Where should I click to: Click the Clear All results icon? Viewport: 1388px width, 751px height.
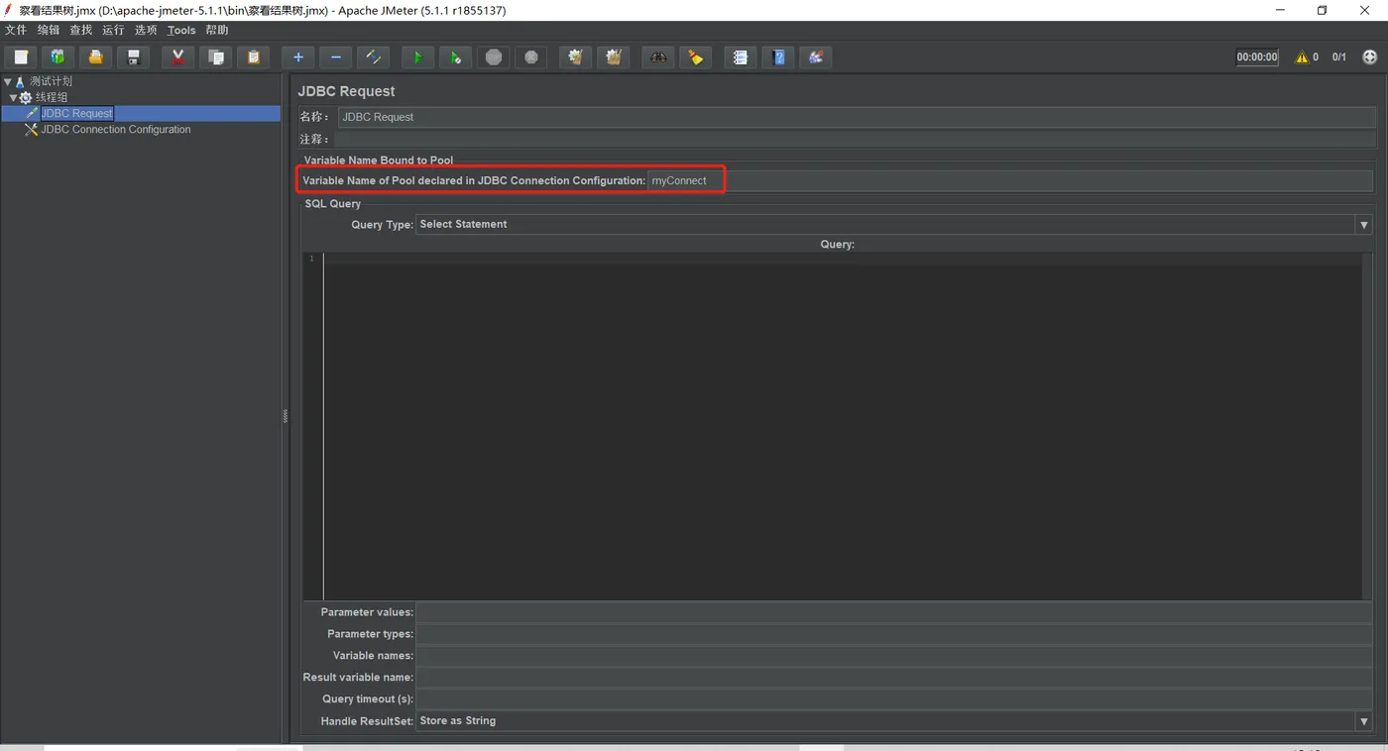(614, 57)
